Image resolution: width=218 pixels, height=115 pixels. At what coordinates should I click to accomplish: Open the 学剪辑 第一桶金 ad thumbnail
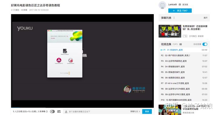click(x=170, y=31)
